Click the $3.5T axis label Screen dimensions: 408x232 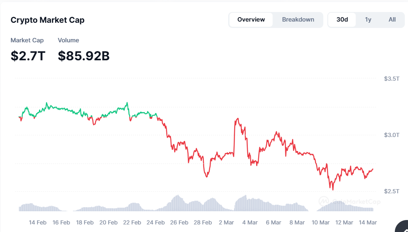coord(392,79)
